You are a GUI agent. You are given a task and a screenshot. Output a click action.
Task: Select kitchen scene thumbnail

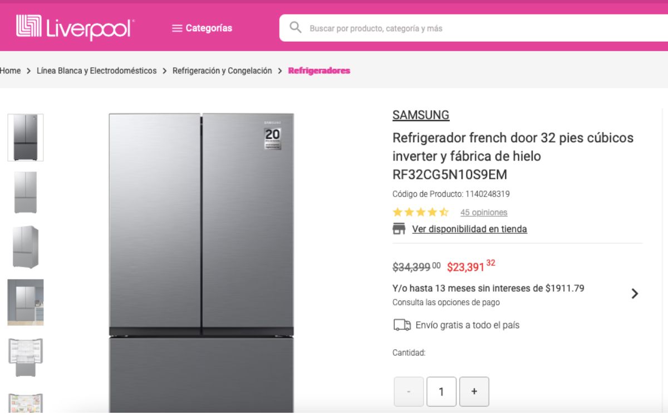[x=26, y=302]
